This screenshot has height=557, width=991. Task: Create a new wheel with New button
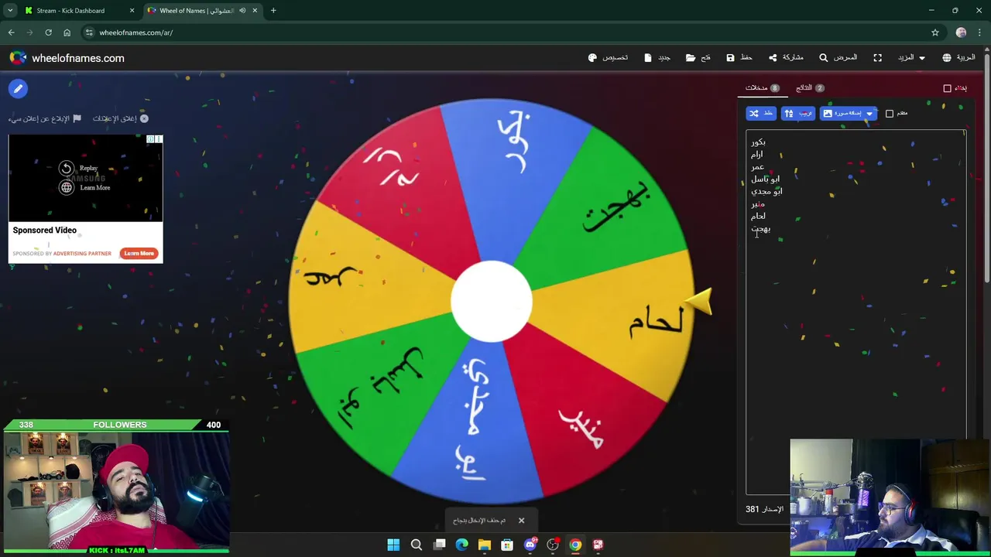(x=657, y=58)
